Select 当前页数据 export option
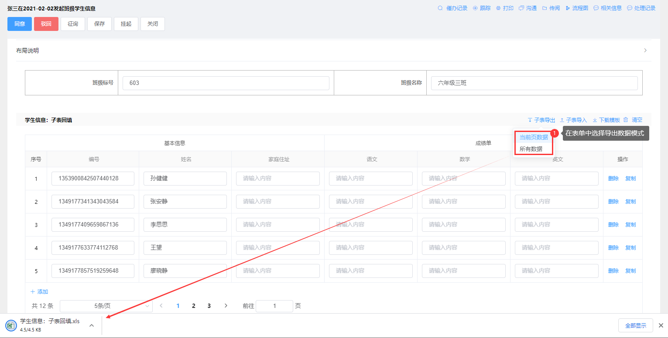Viewport: 668px width, 338px height. click(x=534, y=137)
